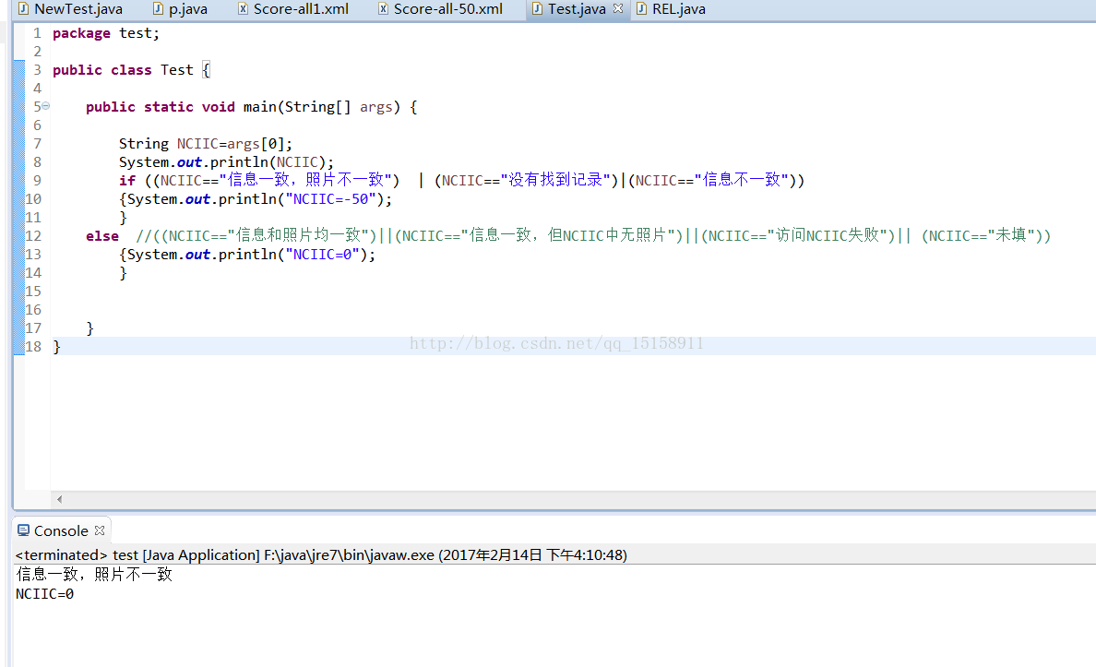Click the "public class Test" declaration

click(x=123, y=70)
